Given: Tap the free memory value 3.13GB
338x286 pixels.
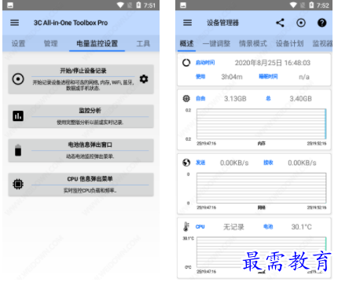Looking at the screenshot, I should pyautogui.click(x=235, y=99).
